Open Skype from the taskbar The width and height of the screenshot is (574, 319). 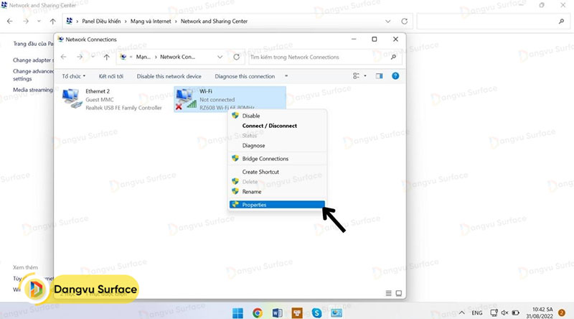pos(316,313)
